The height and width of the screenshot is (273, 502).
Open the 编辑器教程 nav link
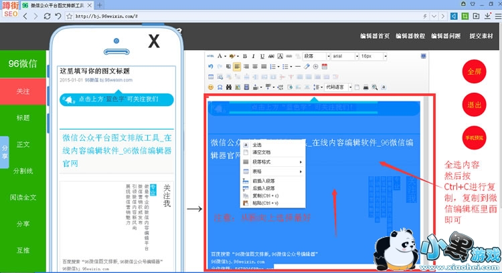coord(410,36)
